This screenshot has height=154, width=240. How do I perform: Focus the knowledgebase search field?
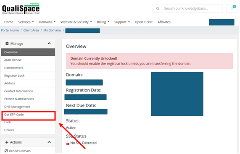pyautogui.click(x=188, y=8)
